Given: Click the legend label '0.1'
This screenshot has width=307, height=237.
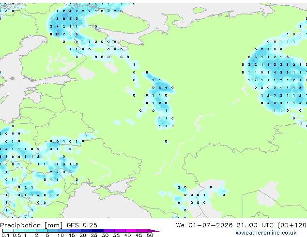Looking at the screenshot, I should coord(6,235).
